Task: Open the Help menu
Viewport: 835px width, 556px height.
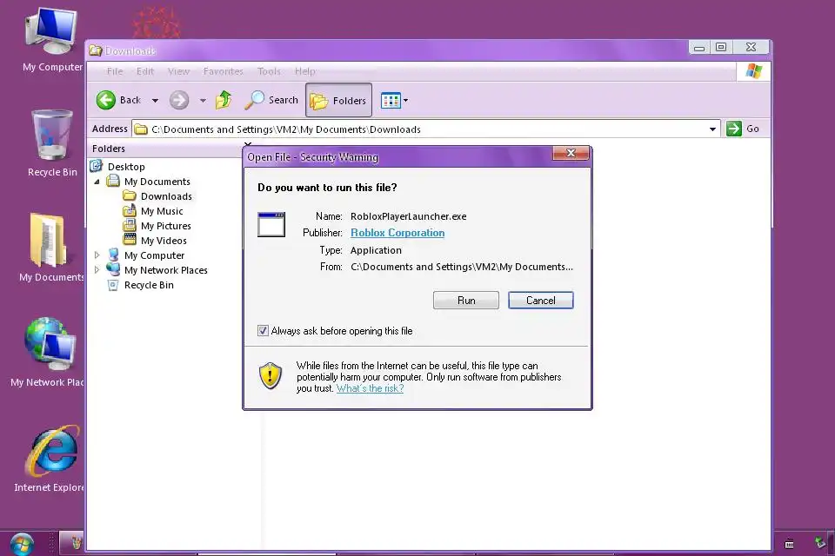Action: [304, 71]
